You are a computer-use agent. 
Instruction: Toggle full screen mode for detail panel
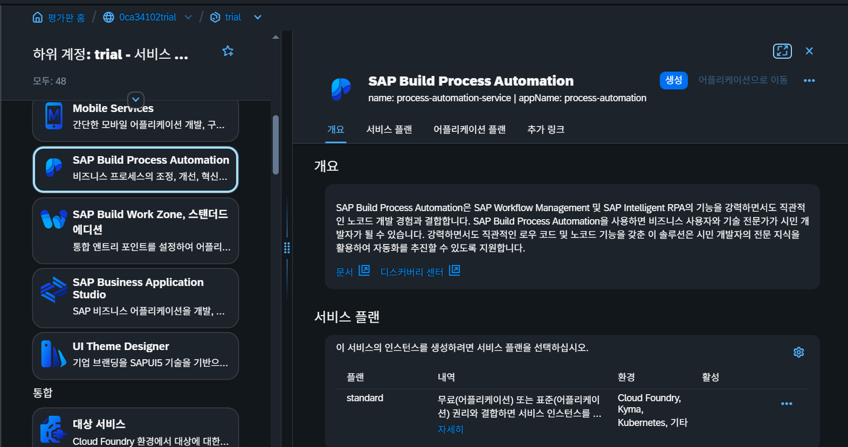pos(782,51)
